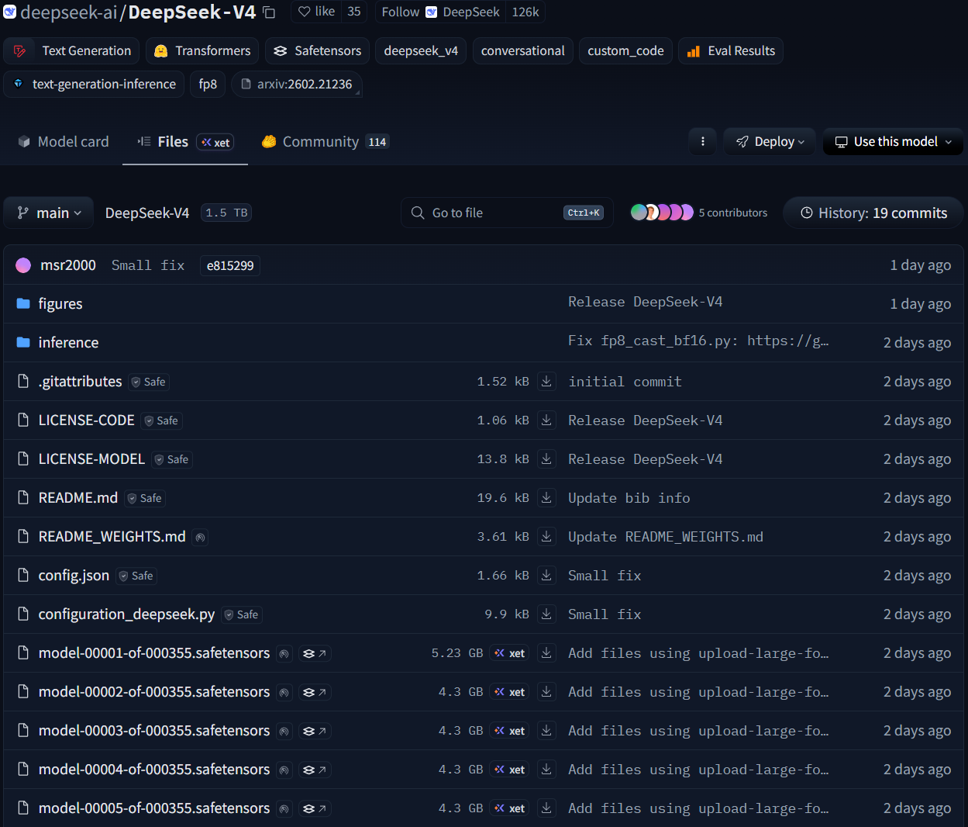Download the README_WEIGHTS.md file

click(x=546, y=536)
